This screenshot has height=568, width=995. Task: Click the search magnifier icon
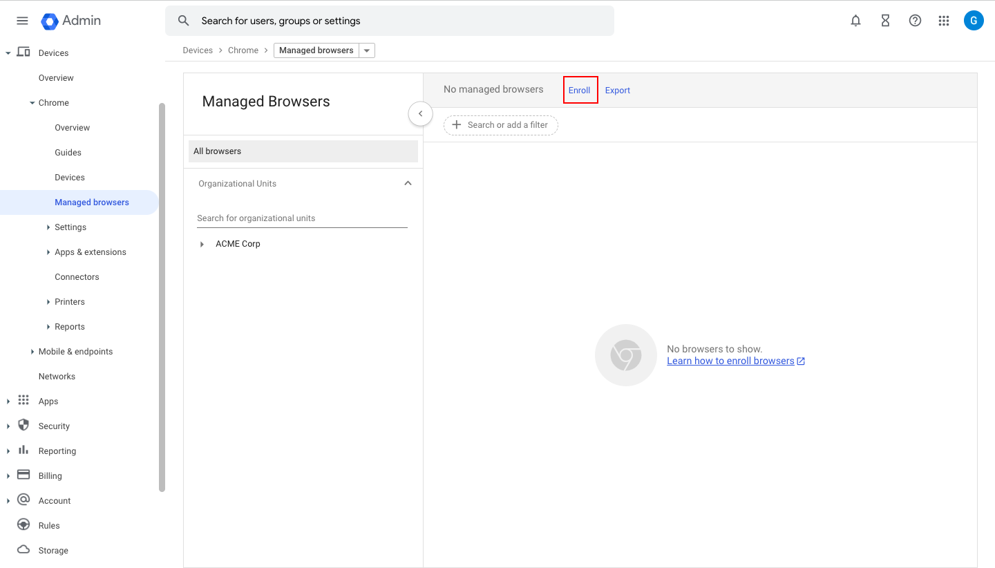pos(183,21)
